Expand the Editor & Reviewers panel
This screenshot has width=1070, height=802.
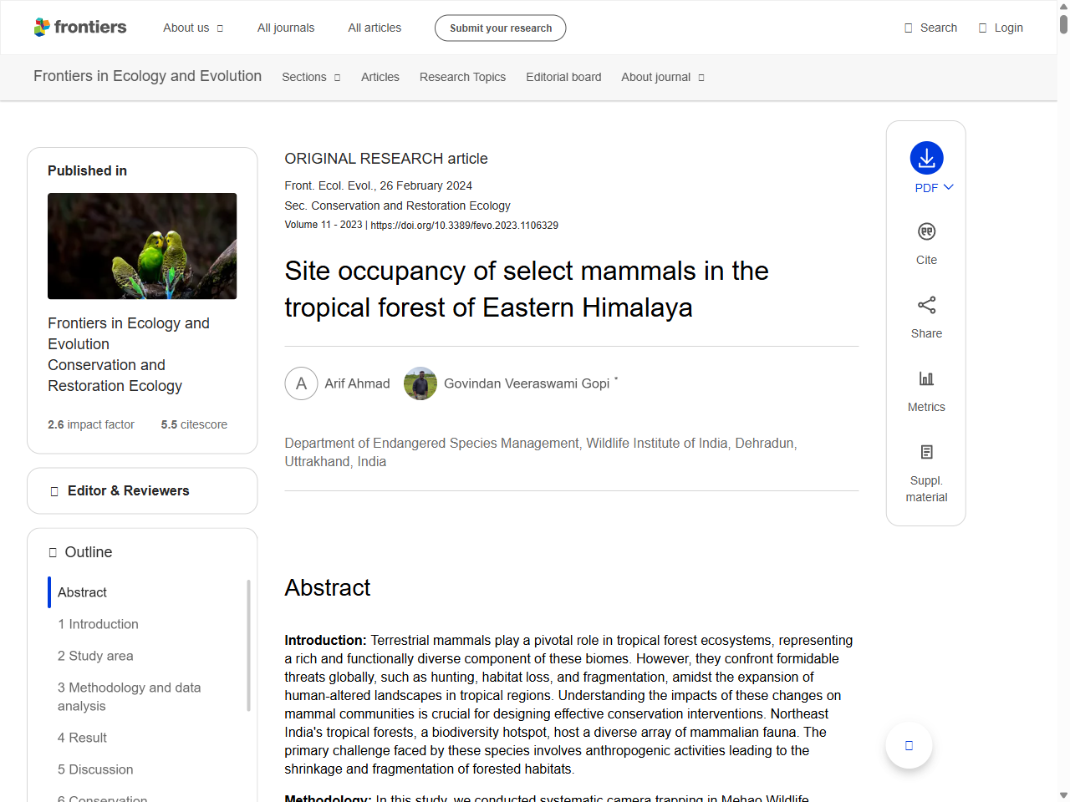[141, 490]
